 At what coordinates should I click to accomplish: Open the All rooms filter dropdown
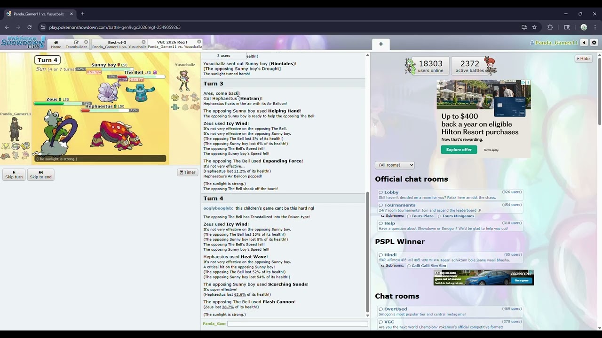click(x=395, y=165)
